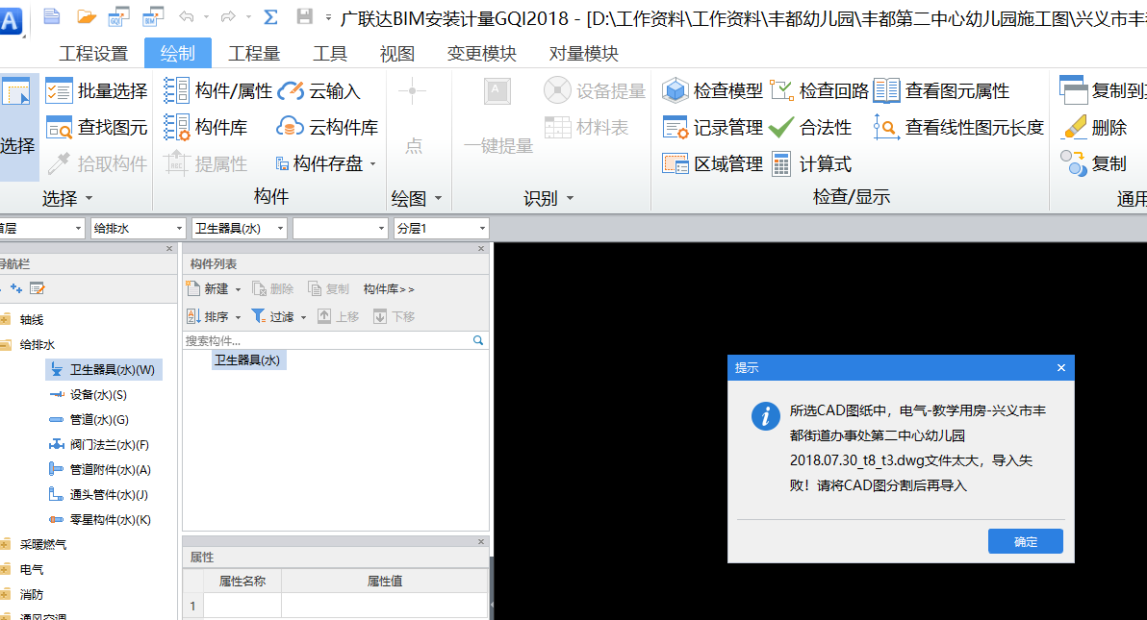Close the 提示 dialog with X
Image resolution: width=1147 pixels, height=620 pixels.
(1060, 368)
